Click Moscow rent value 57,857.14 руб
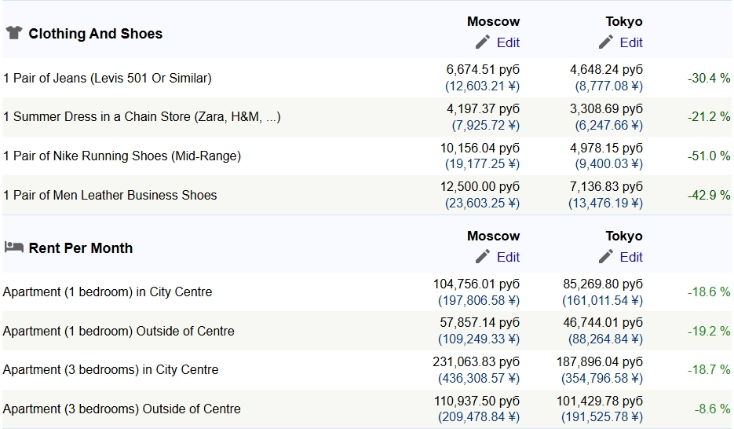Viewport: 734px width, 429px height. (480, 323)
